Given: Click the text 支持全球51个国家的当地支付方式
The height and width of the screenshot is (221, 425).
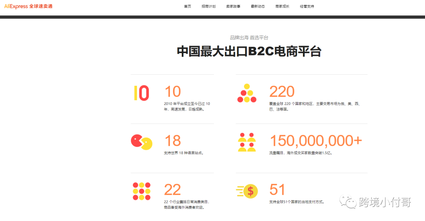Looking at the screenshot, I should click(297, 202).
